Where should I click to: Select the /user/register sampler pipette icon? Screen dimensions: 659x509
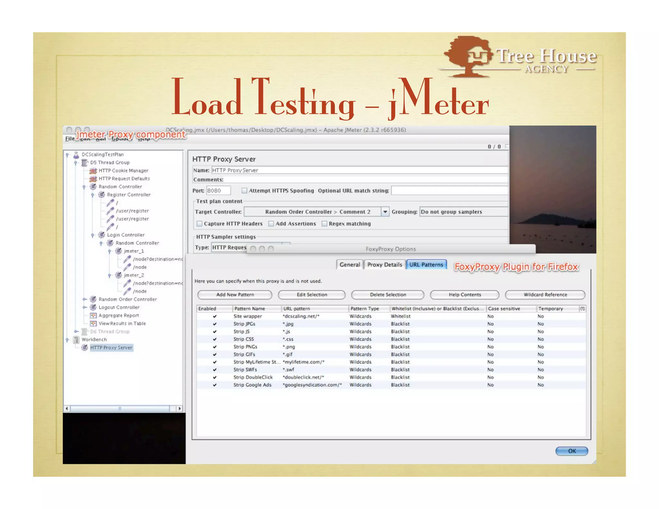coord(110,211)
